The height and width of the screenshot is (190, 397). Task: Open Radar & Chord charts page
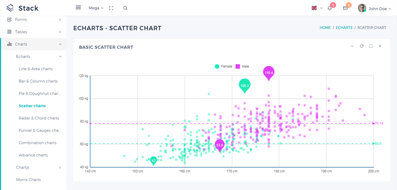[39, 118]
